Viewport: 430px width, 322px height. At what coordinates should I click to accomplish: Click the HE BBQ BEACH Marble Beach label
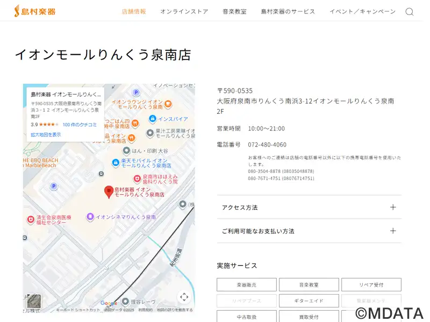point(41,163)
